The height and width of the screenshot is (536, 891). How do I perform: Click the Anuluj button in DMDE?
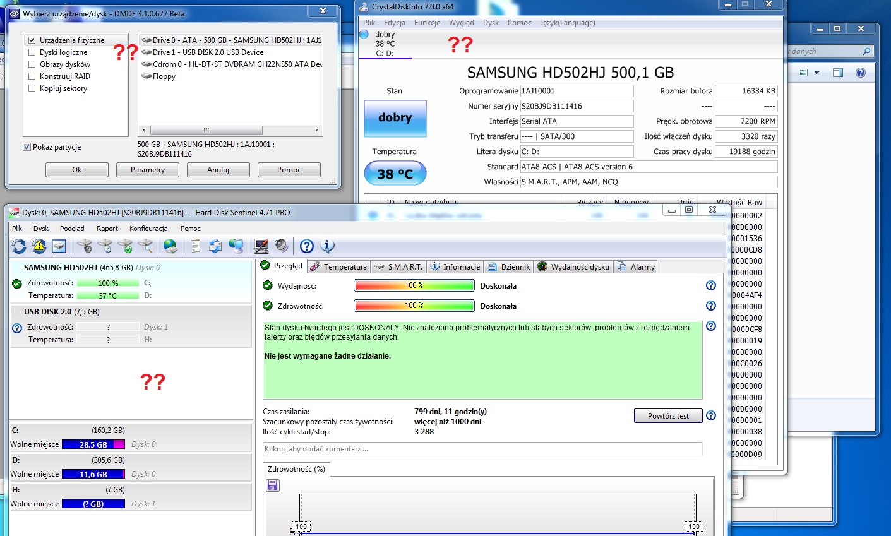tap(218, 170)
